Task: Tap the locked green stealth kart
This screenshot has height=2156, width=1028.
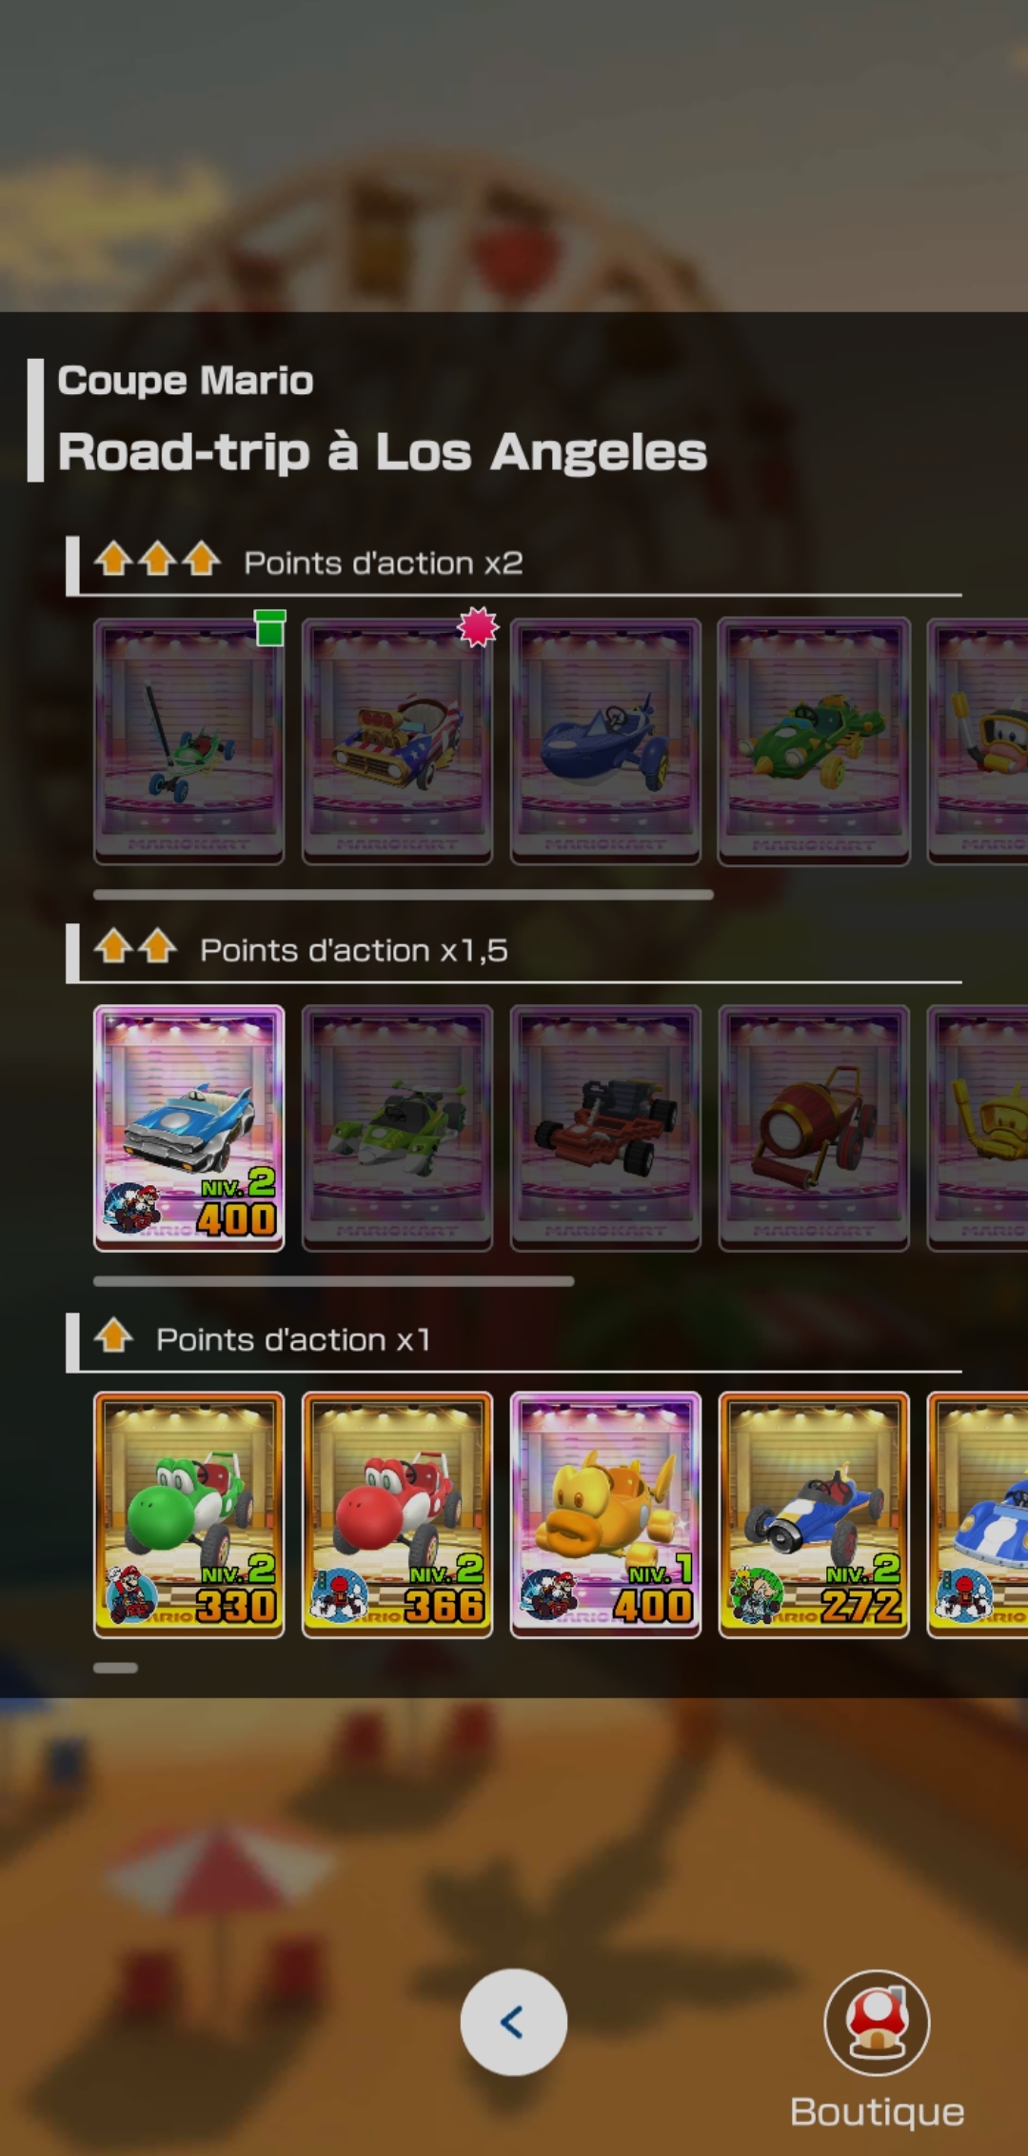Action: point(397,1128)
